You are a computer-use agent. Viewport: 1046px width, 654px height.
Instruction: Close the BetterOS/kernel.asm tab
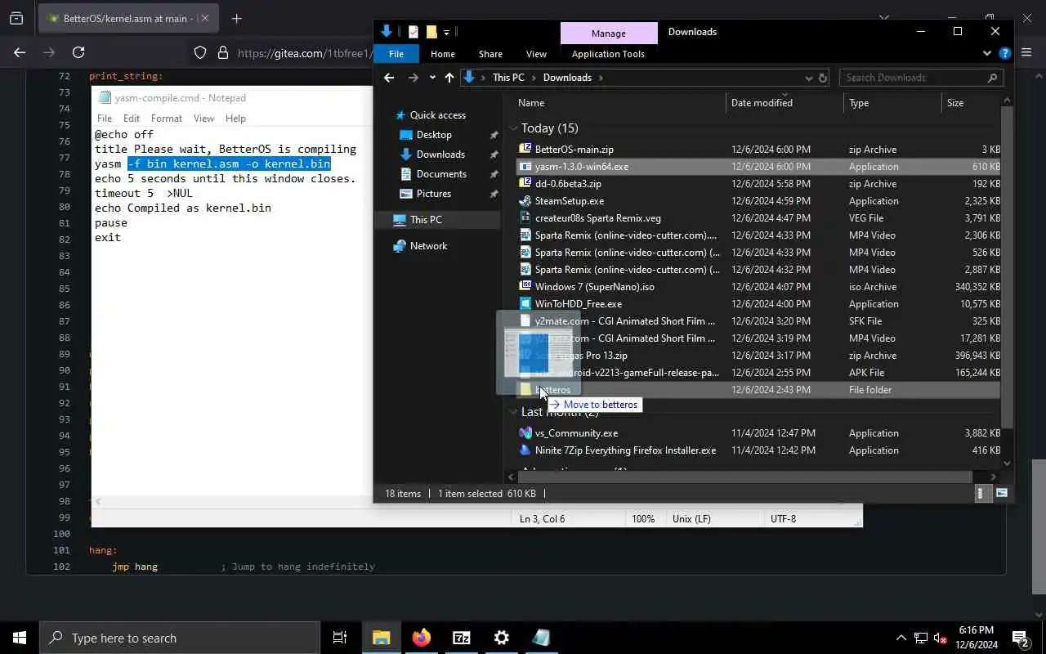(x=205, y=18)
